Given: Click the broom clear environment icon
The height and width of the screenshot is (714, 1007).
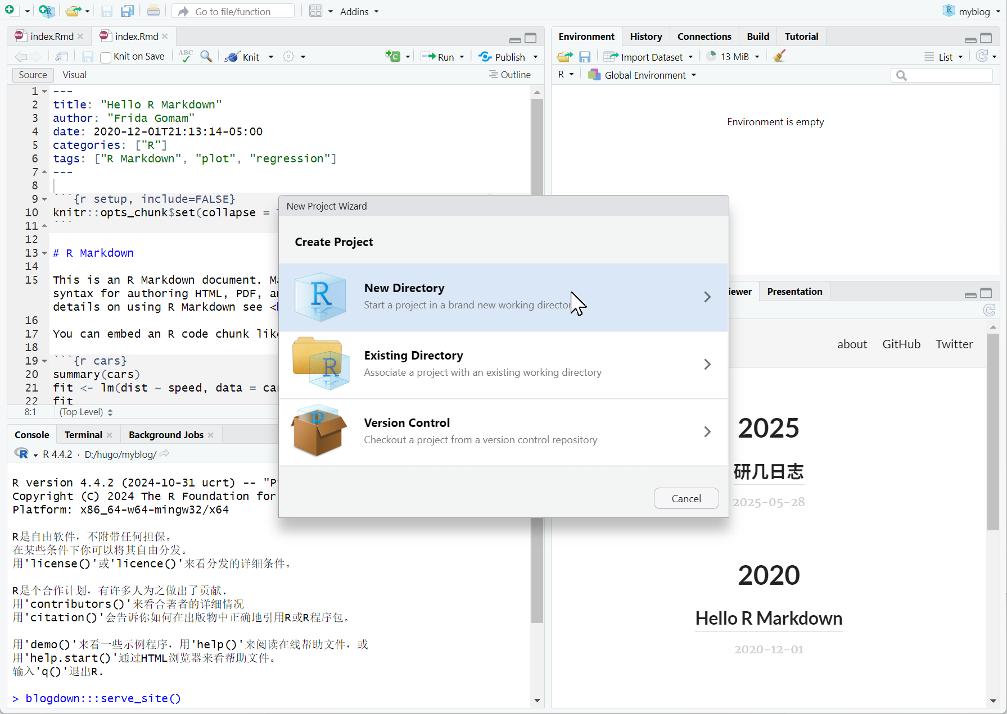Looking at the screenshot, I should click(779, 56).
